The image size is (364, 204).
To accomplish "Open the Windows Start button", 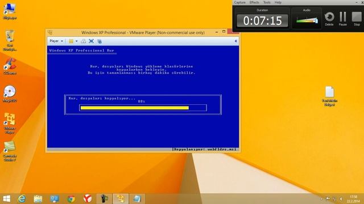I will click(x=6, y=199).
